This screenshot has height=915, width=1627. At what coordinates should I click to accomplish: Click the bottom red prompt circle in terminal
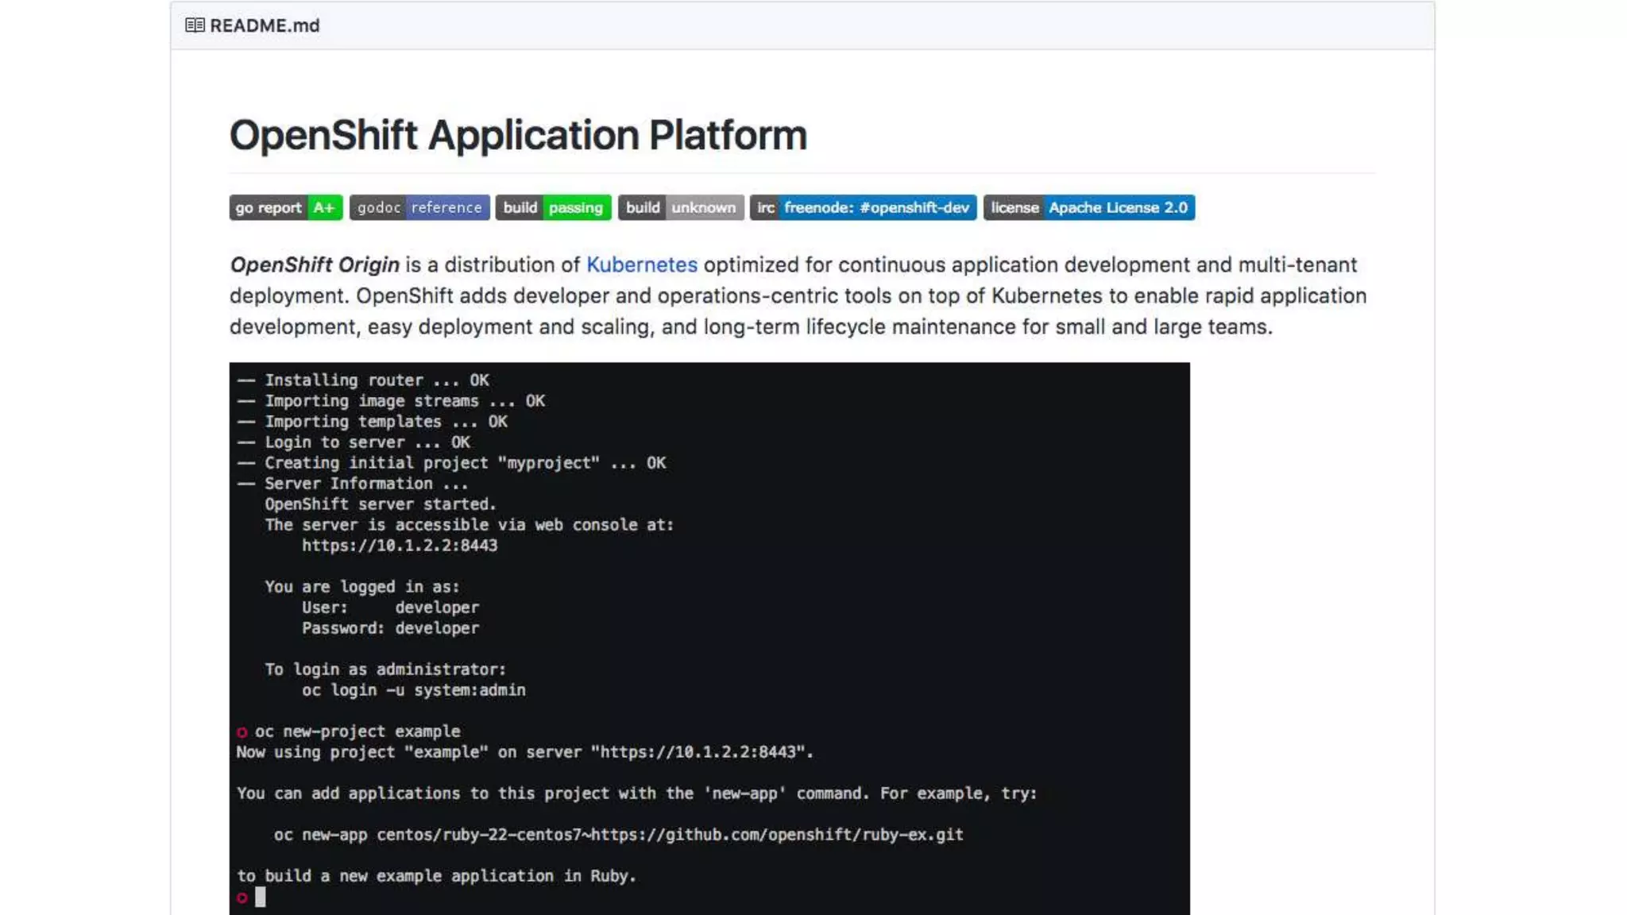[x=242, y=898]
